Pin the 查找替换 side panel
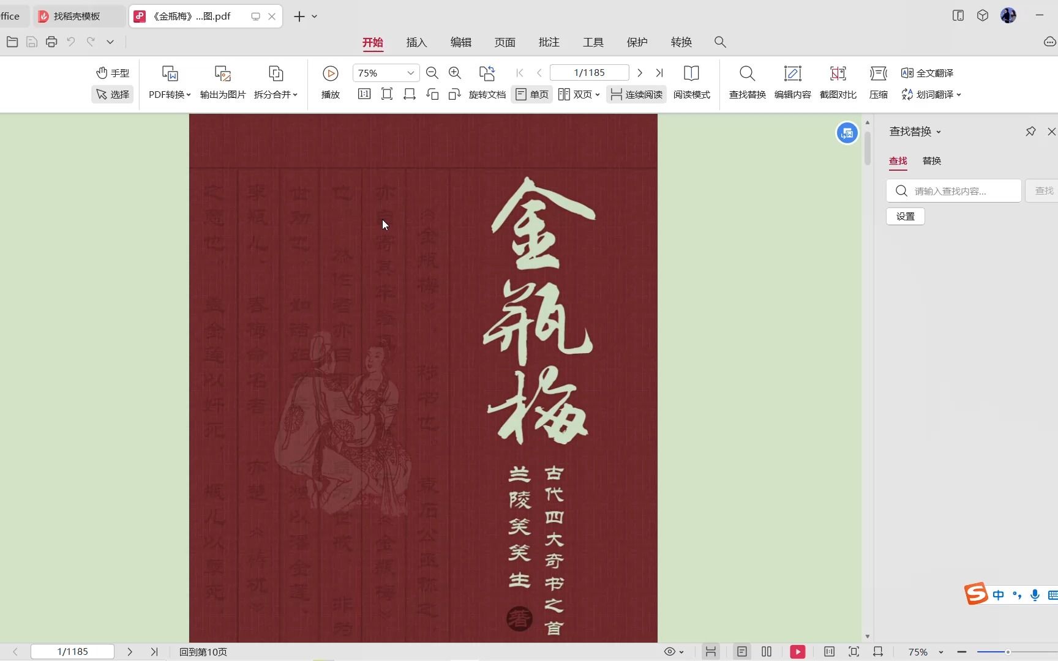The width and height of the screenshot is (1058, 661). click(1030, 132)
